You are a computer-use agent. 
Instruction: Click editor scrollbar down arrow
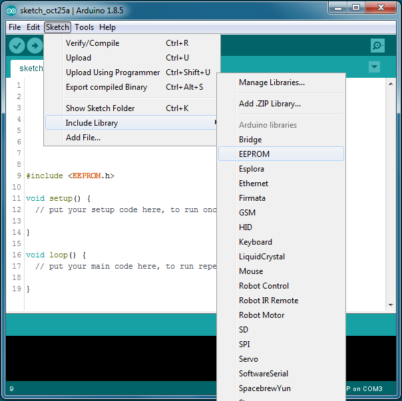coord(391,305)
